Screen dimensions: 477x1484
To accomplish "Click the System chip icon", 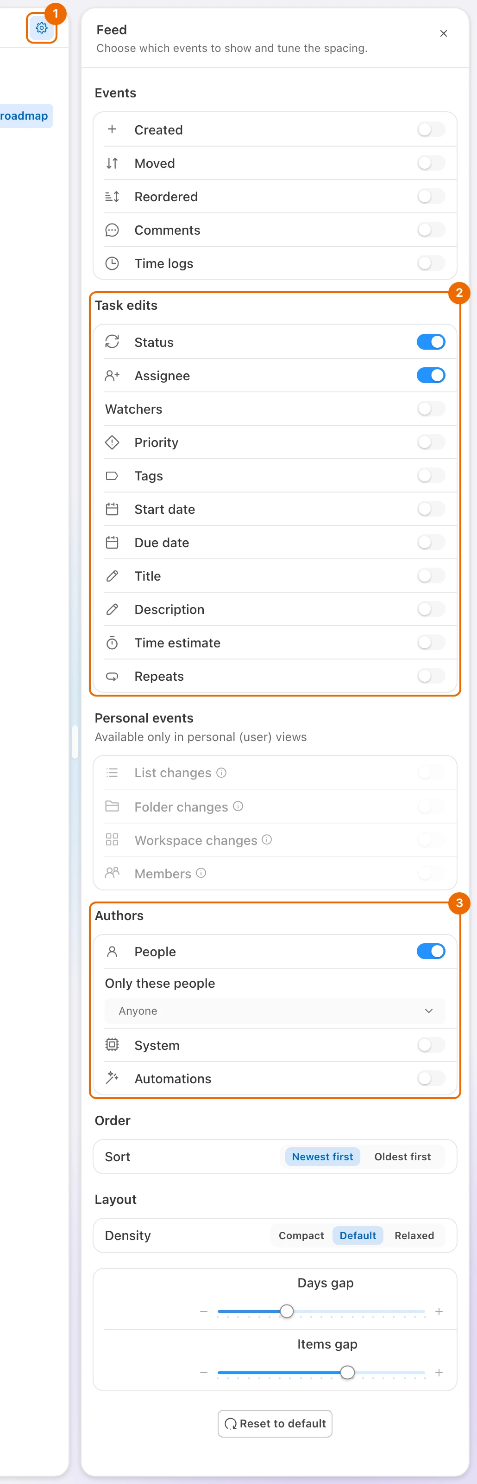I will point(112,1044).
